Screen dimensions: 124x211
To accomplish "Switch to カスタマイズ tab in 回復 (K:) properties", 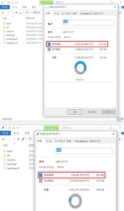I will click(94, 141).
